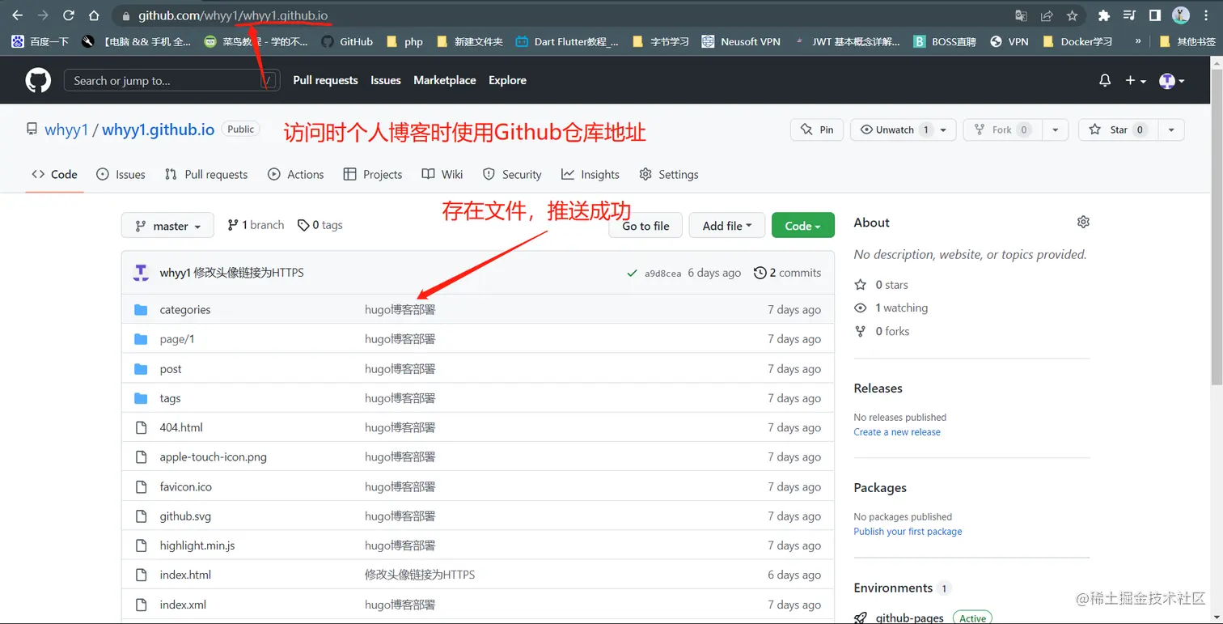Open the Chrome profile avatar
The image size is (1223, 624).
(x=1181, y=15)
